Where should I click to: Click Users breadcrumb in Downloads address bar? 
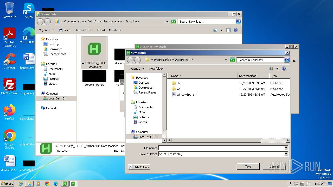point(106,21)
